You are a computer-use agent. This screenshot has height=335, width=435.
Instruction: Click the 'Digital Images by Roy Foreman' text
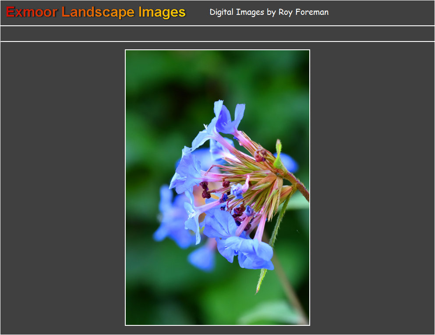click(x=269, y=12)
